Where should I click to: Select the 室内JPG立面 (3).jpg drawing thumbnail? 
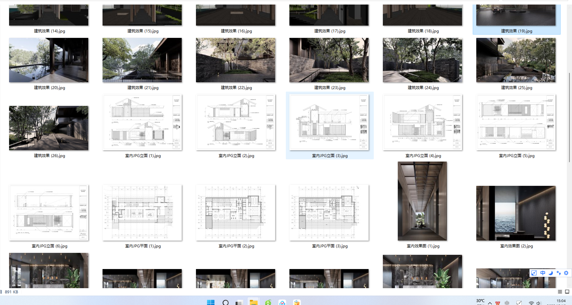329,122
